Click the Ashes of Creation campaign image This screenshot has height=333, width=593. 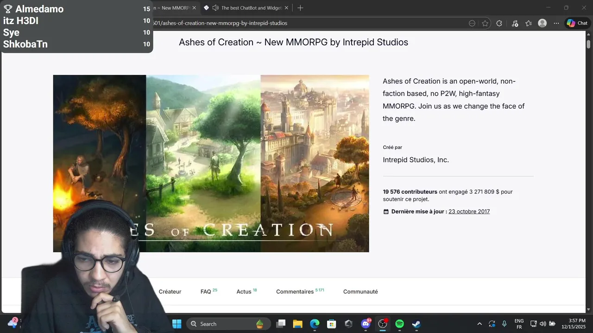point(211,163)
